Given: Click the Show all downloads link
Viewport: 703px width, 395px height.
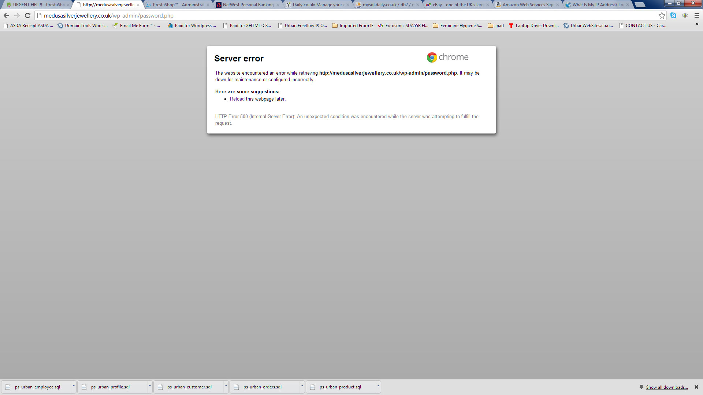Looking at the screenshot, I should 667,387.
